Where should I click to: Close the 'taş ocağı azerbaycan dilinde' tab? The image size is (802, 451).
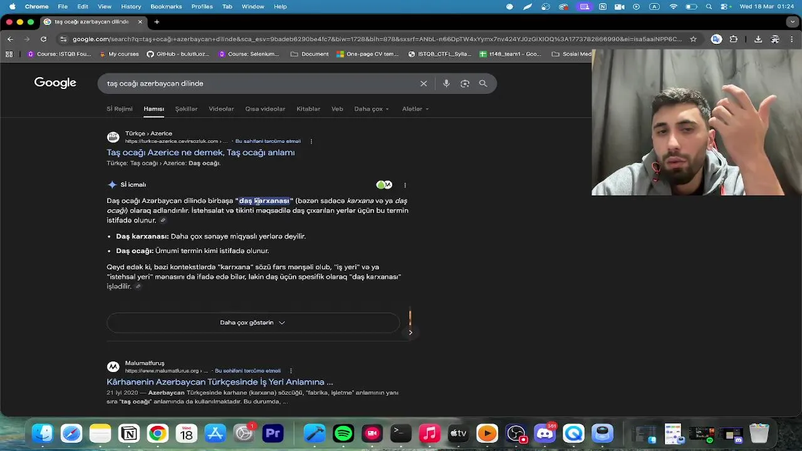point(140,22)
